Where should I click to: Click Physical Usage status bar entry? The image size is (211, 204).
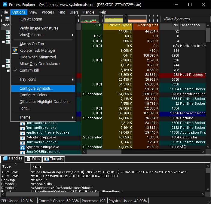[127, 201]
